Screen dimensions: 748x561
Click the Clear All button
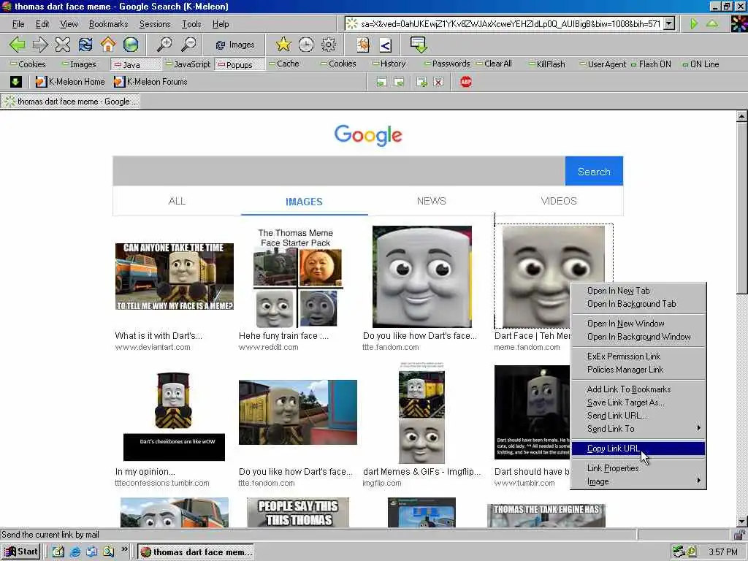[495, 64]
